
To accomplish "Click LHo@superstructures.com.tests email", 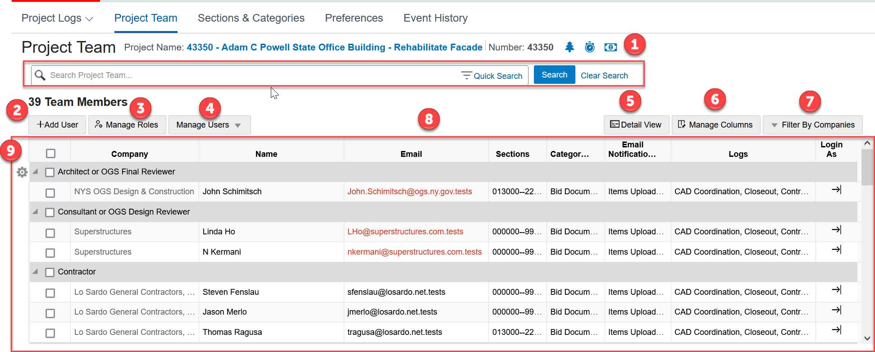I will (405, 232).
